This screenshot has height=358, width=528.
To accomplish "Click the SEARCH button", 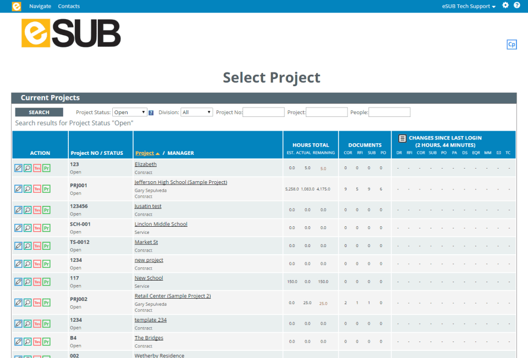I will [39, 112].
